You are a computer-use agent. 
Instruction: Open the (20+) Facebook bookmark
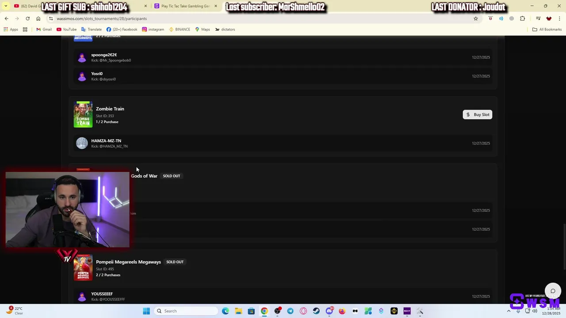pos(122,30)
